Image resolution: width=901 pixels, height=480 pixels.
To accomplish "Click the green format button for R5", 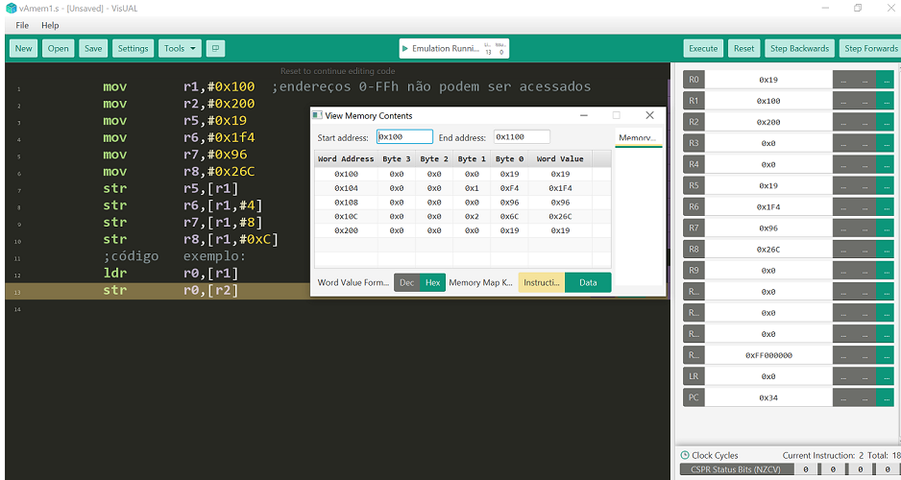I will tap(885, 185).
